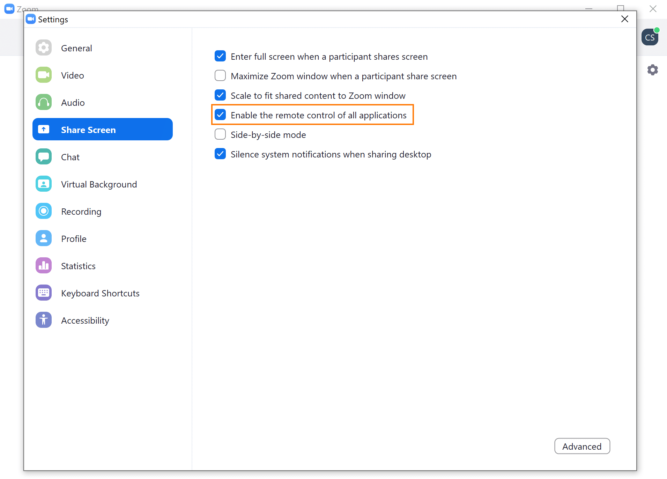Open the Statistics bar chart icon
Screen dimensions: 667x479
click(44, 266)
